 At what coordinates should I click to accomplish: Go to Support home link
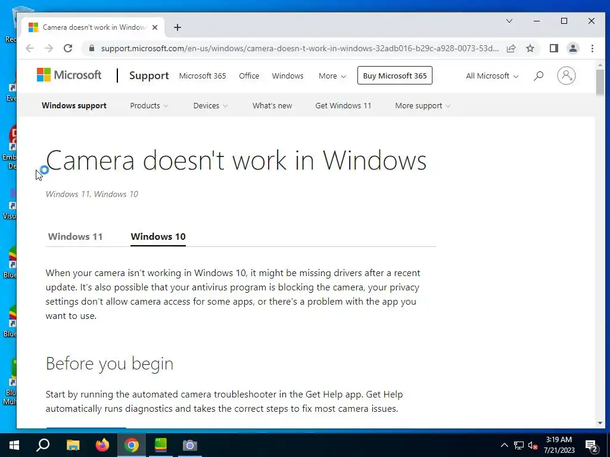149,76
